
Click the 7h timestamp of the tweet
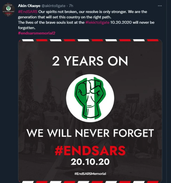tap(71, 6)
